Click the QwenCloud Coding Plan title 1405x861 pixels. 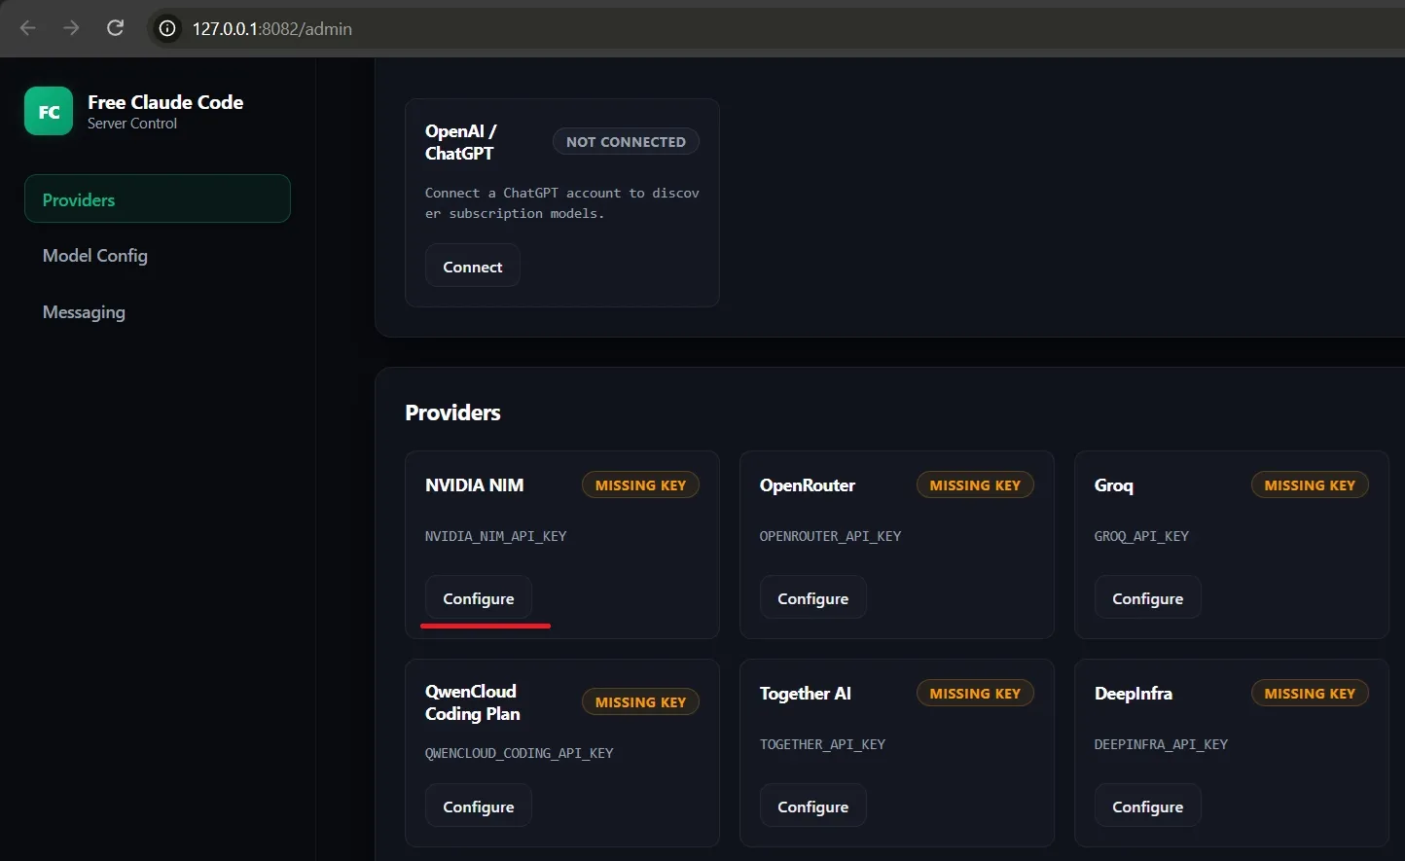[x=473, y=702]
